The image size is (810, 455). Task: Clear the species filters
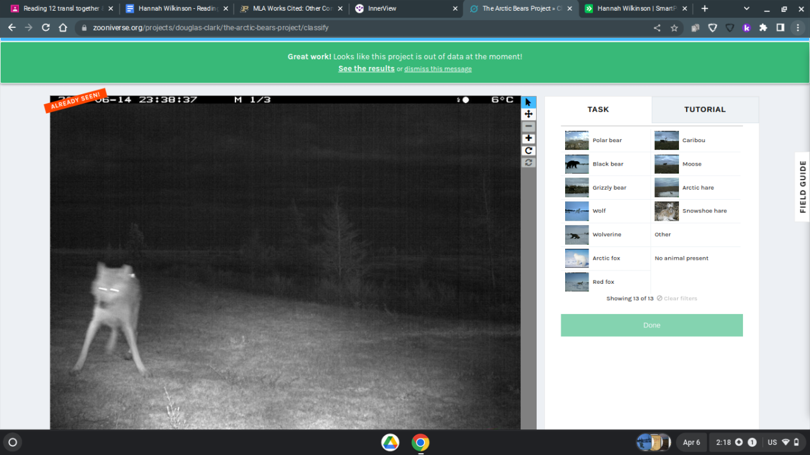(x=676, y=298)
